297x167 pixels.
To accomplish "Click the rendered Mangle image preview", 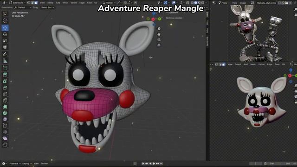I will [x=258, y=33].
